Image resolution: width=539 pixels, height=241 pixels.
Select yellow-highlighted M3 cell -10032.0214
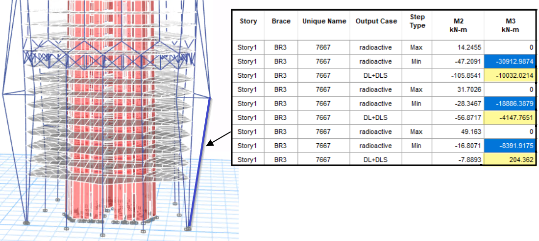click(x=510, y=76)
